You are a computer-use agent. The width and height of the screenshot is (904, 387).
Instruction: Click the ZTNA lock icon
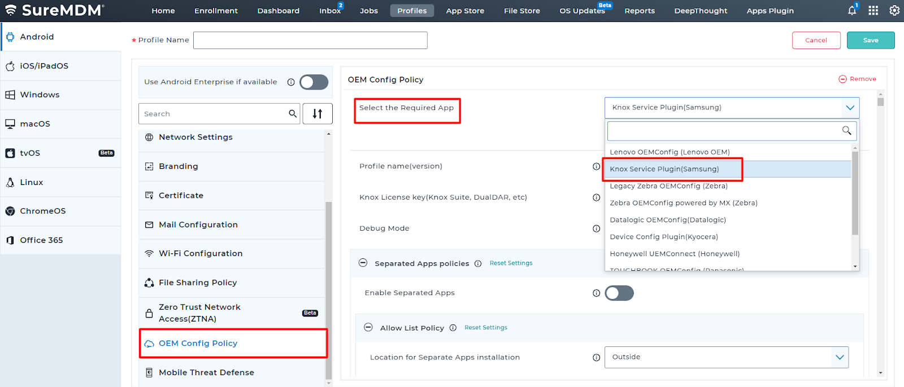click(149, 313)
